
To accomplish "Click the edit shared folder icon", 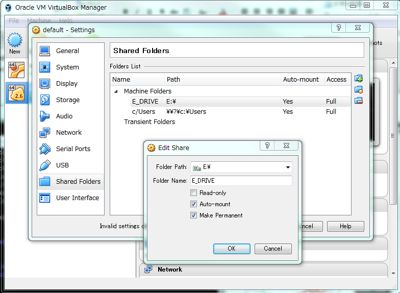I will tap(359, 90).
